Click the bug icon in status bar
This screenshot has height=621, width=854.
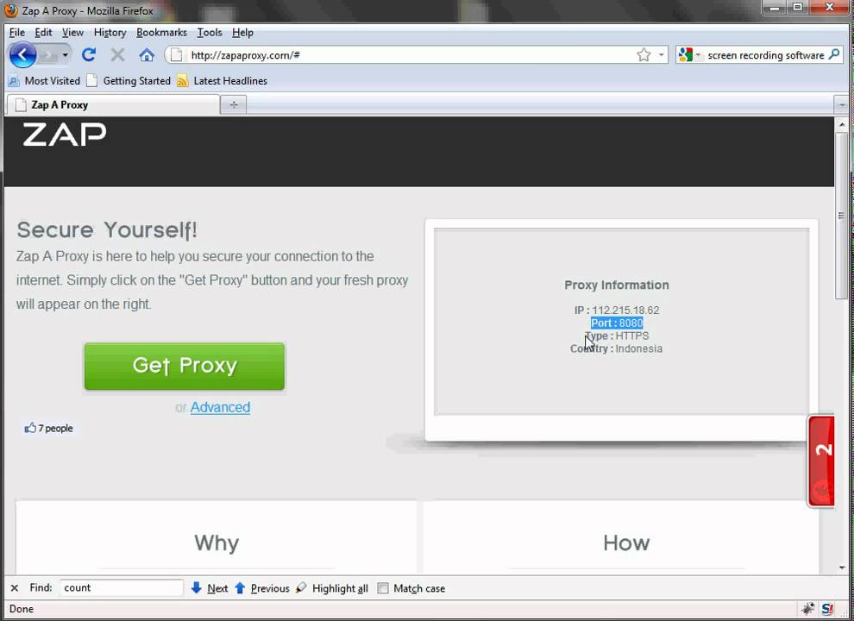[807, 608]
